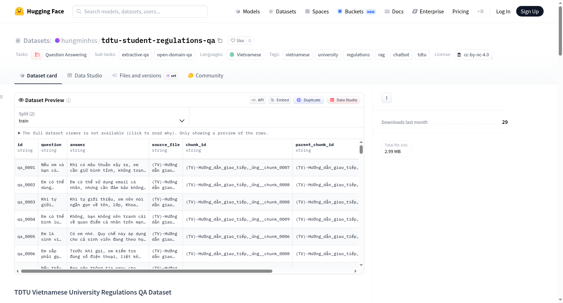Screen dimensions: 563x303
Task: Open Enterprise in the top navigation
Action: tap(428, 12)
